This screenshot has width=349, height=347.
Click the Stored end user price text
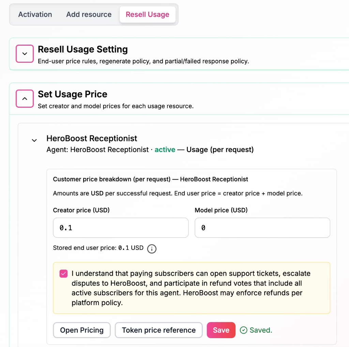point(98,248)
